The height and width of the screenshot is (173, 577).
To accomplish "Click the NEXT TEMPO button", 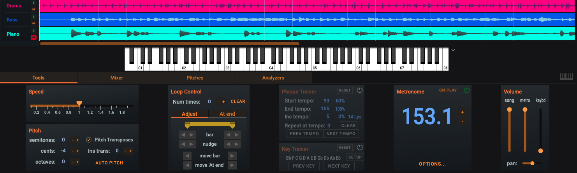I will (341, 134).
